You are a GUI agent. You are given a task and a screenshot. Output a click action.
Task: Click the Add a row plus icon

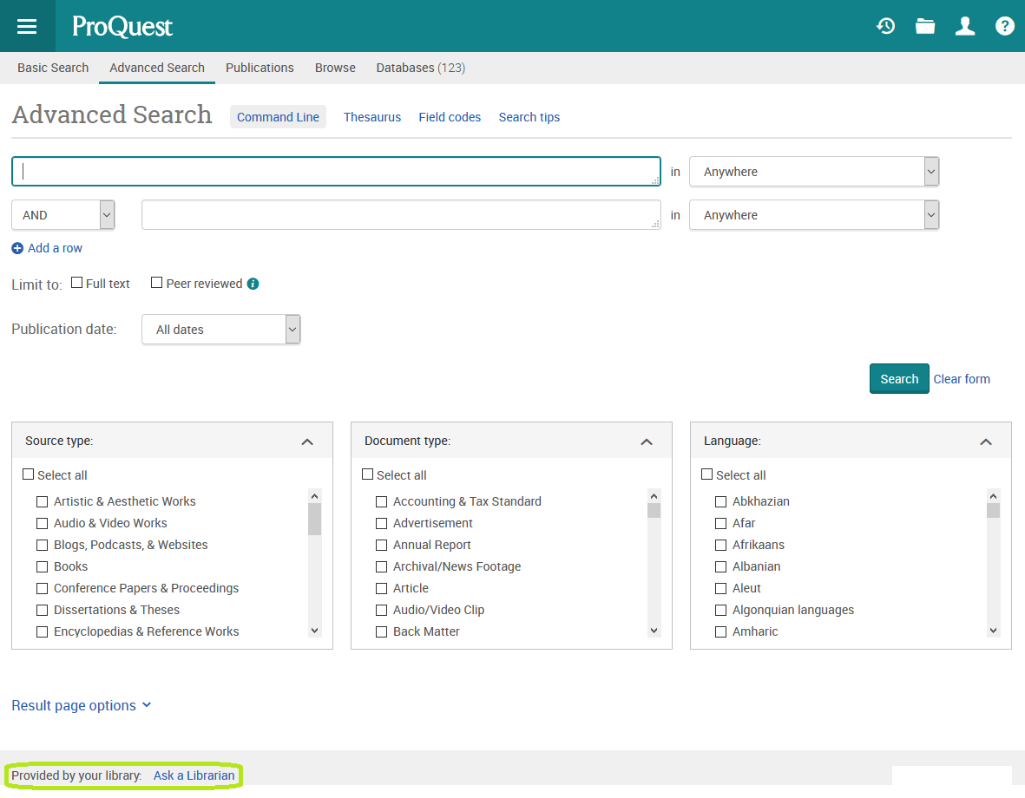coord(17,248)
